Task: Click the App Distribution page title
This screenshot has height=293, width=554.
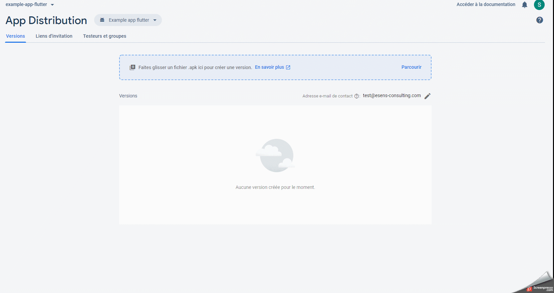Action: 46,20
